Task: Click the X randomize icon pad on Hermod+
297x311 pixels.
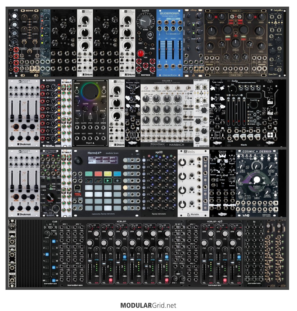Action: pos(89,181)
